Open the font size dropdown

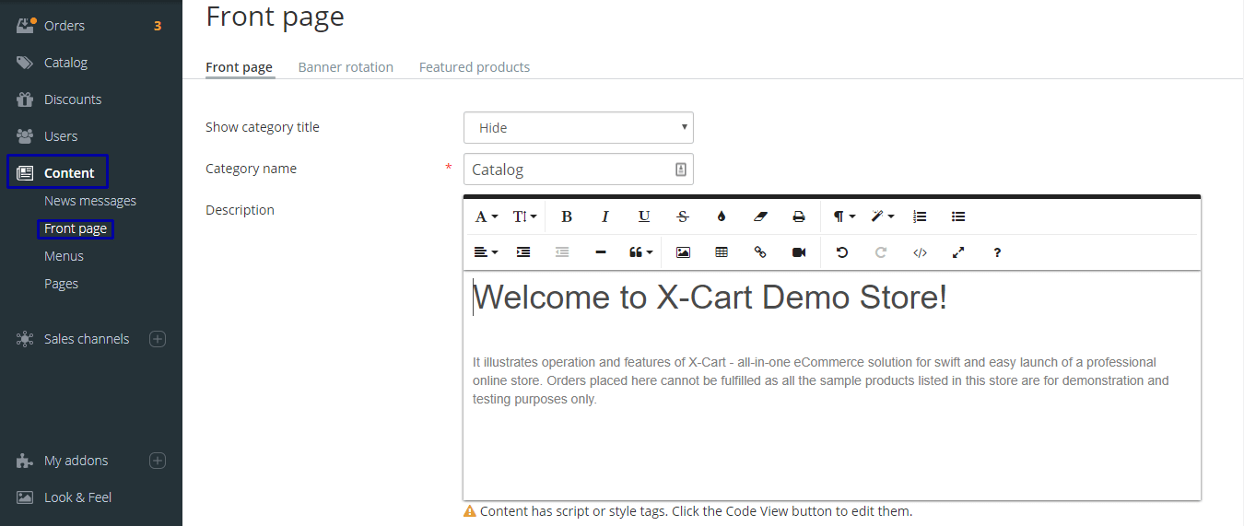(524, 216)
